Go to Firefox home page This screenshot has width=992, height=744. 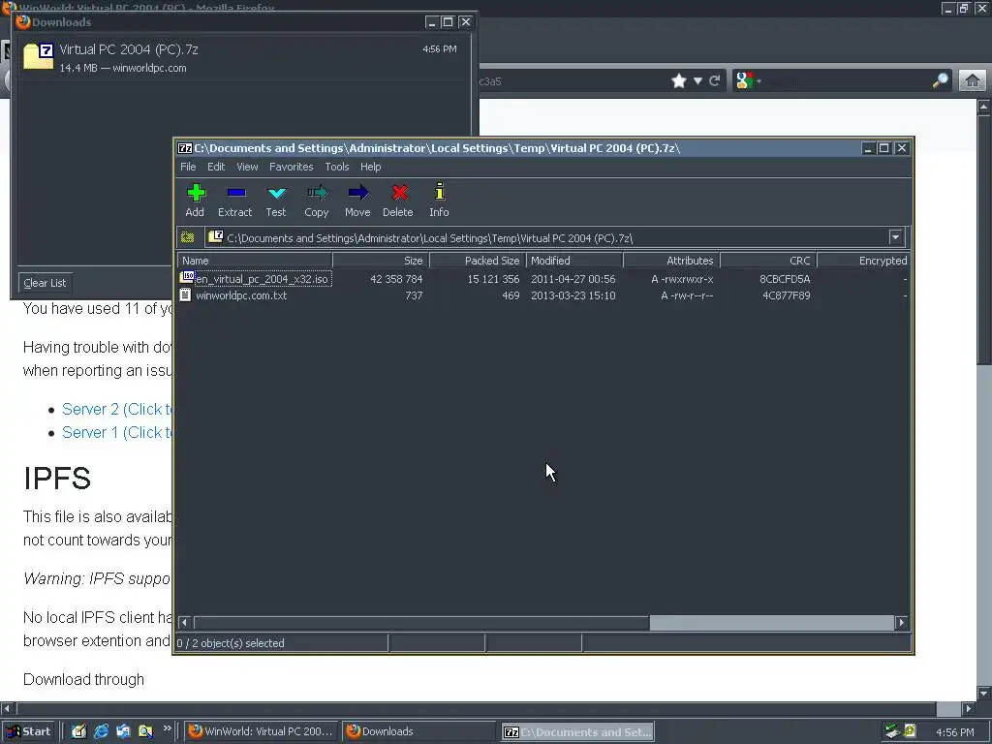tap(973, 80)
